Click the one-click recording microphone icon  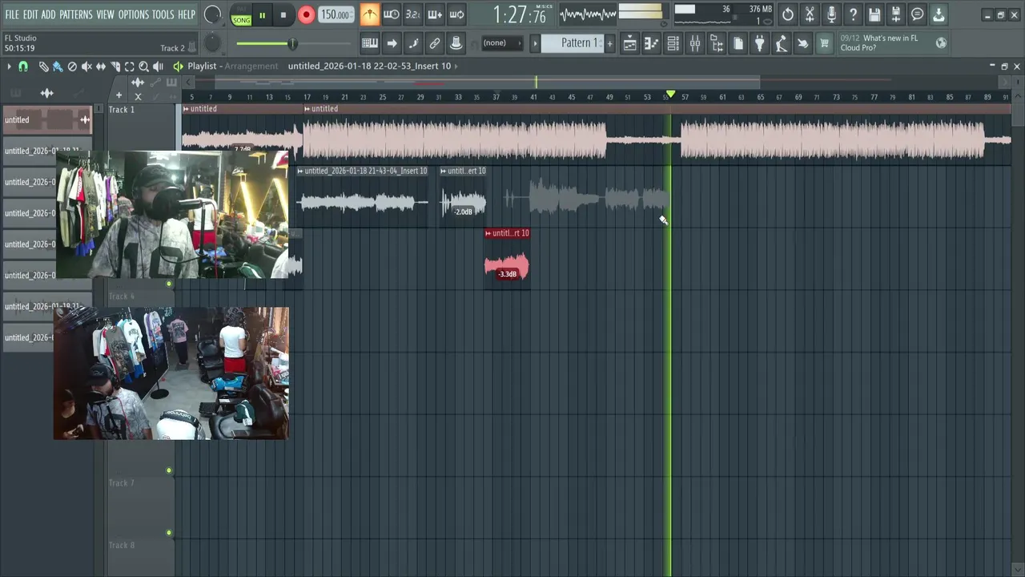click(x=831, y=14)
